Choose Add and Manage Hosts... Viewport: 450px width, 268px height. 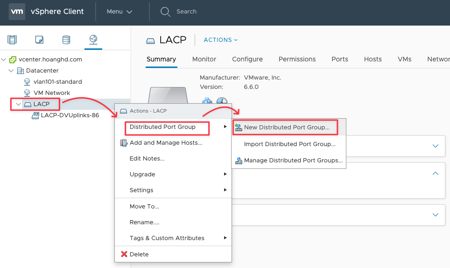point(173,143)
